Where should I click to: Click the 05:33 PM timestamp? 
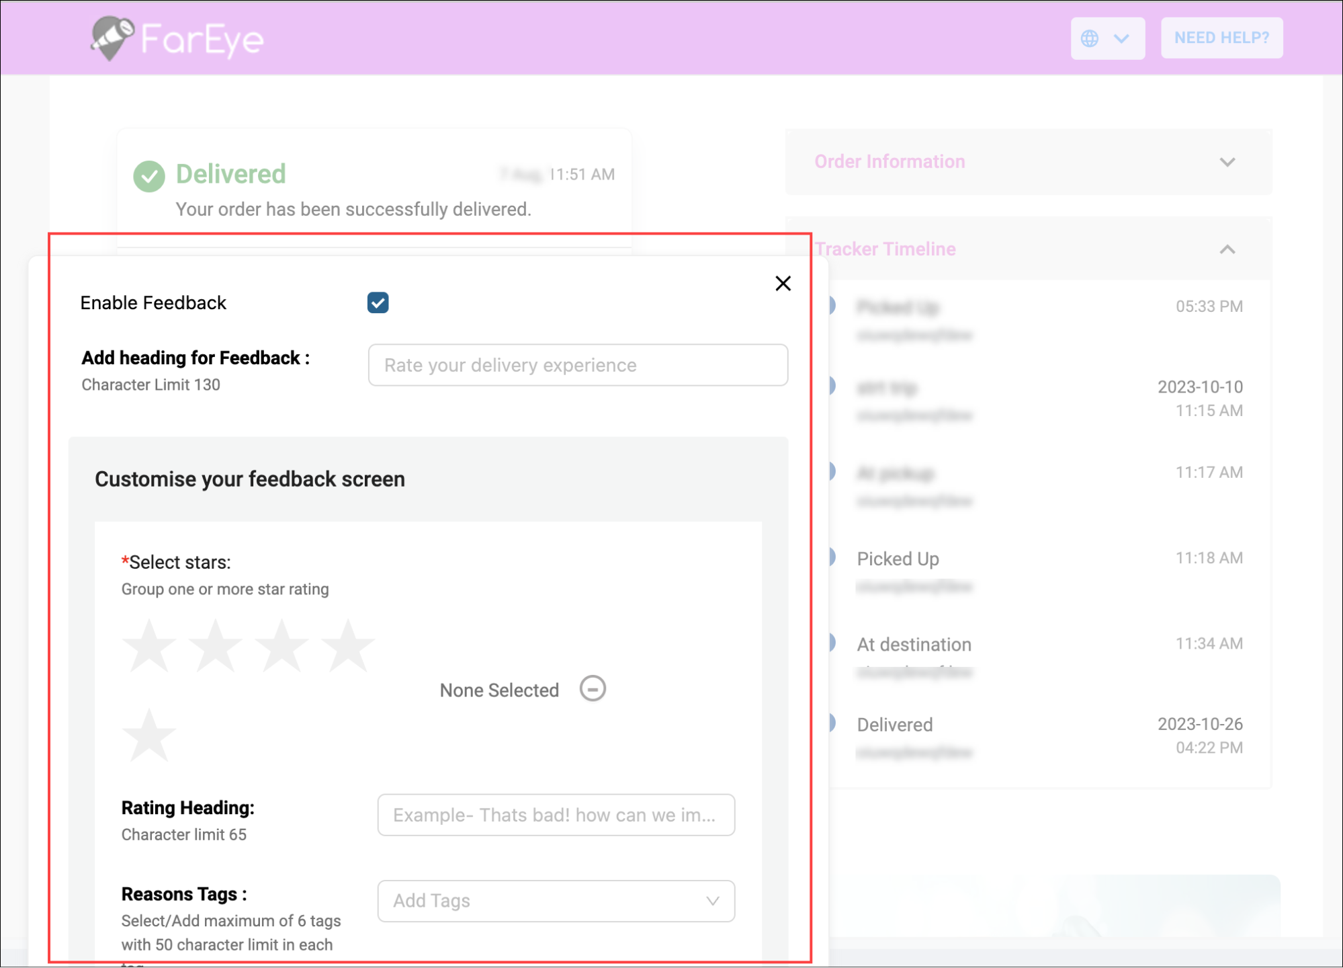point(1209,307)
